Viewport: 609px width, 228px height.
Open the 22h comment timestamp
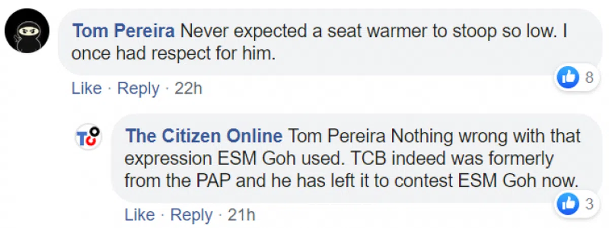click(x=188, y=89)
